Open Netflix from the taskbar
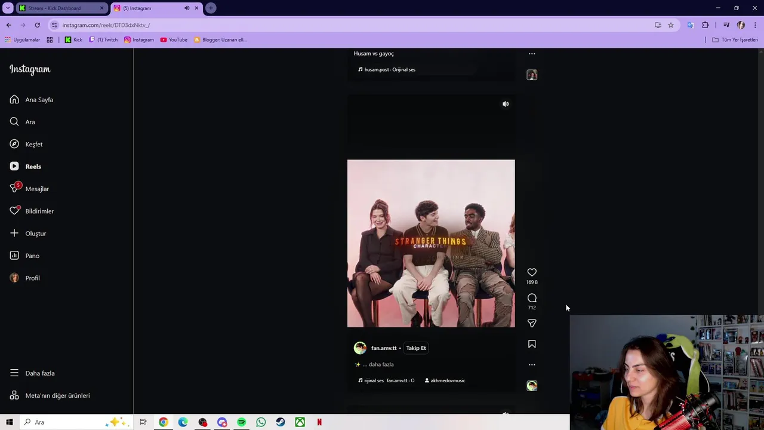Viewport: 764px width, 430px height. (319, 422)
